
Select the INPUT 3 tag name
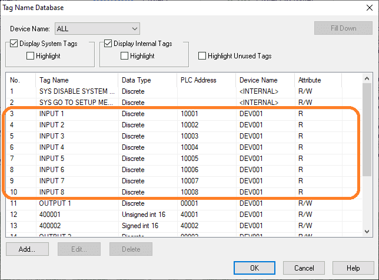tap(52, 136)
